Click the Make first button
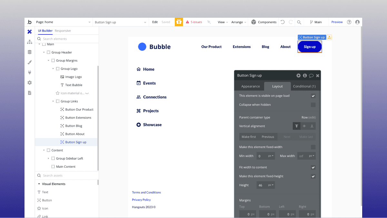 [x=249, y=137]
